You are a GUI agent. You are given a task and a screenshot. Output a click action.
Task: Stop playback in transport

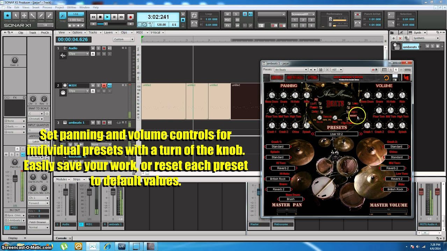pos(100,17)
